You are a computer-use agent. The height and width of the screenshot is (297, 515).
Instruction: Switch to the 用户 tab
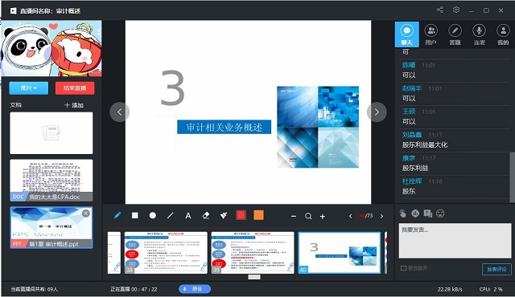431,35
